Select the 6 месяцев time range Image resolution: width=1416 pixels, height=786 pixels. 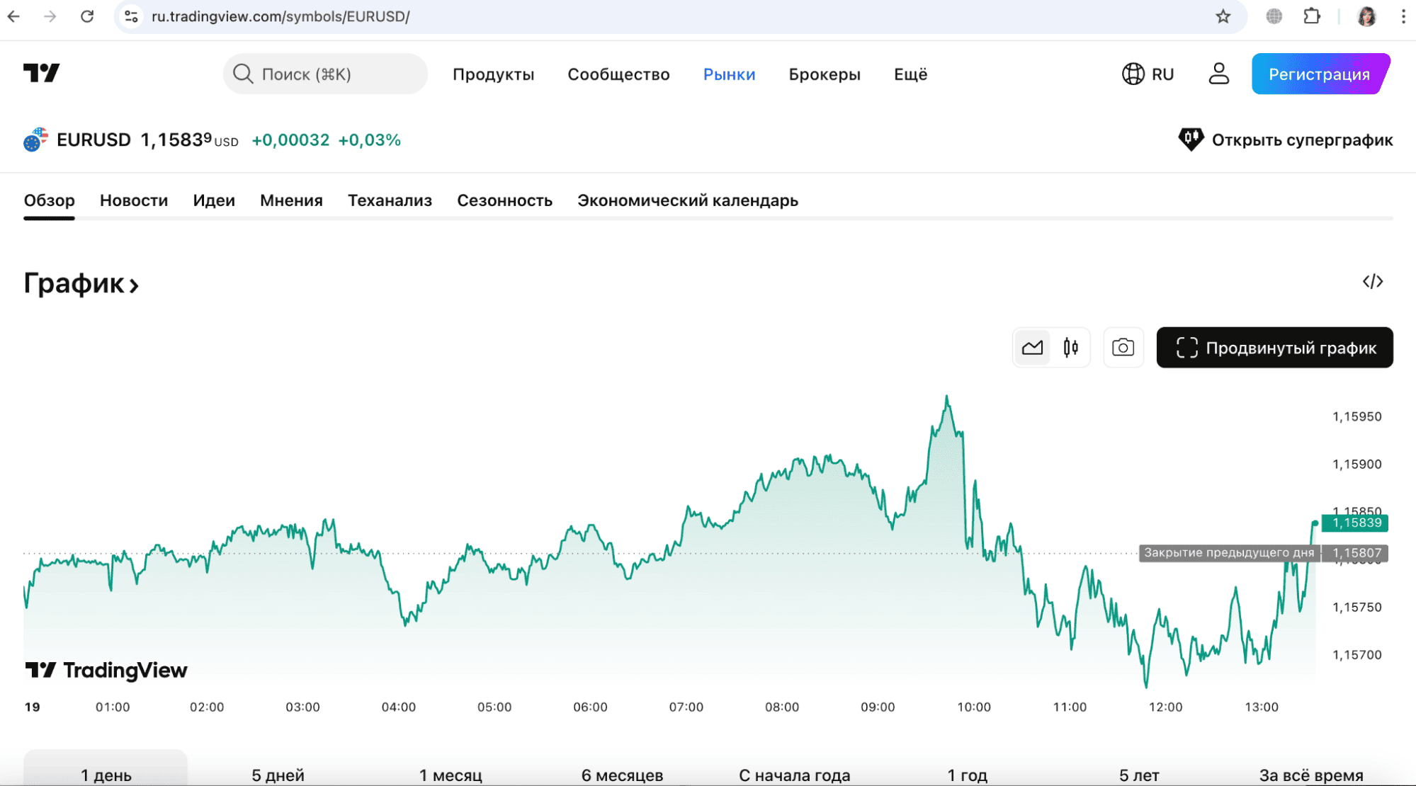point(622,775)
